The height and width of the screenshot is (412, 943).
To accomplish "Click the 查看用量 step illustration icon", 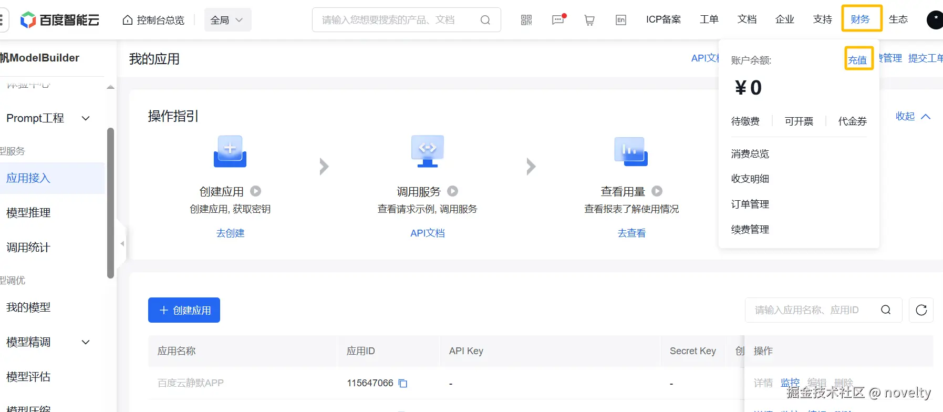I will click(x=631, y=151).
